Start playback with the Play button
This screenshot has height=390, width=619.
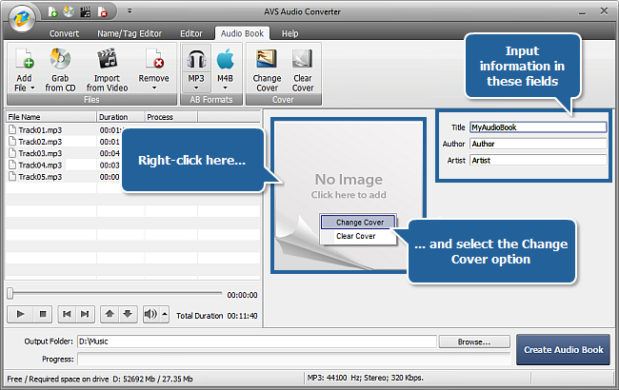20,314
